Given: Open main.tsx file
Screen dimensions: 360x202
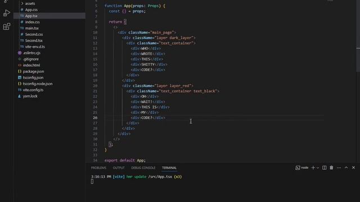Looking at the screenshot, I should tap(32, 28).
